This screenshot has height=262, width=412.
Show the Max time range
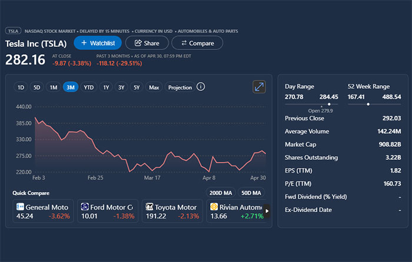point(154,88)
